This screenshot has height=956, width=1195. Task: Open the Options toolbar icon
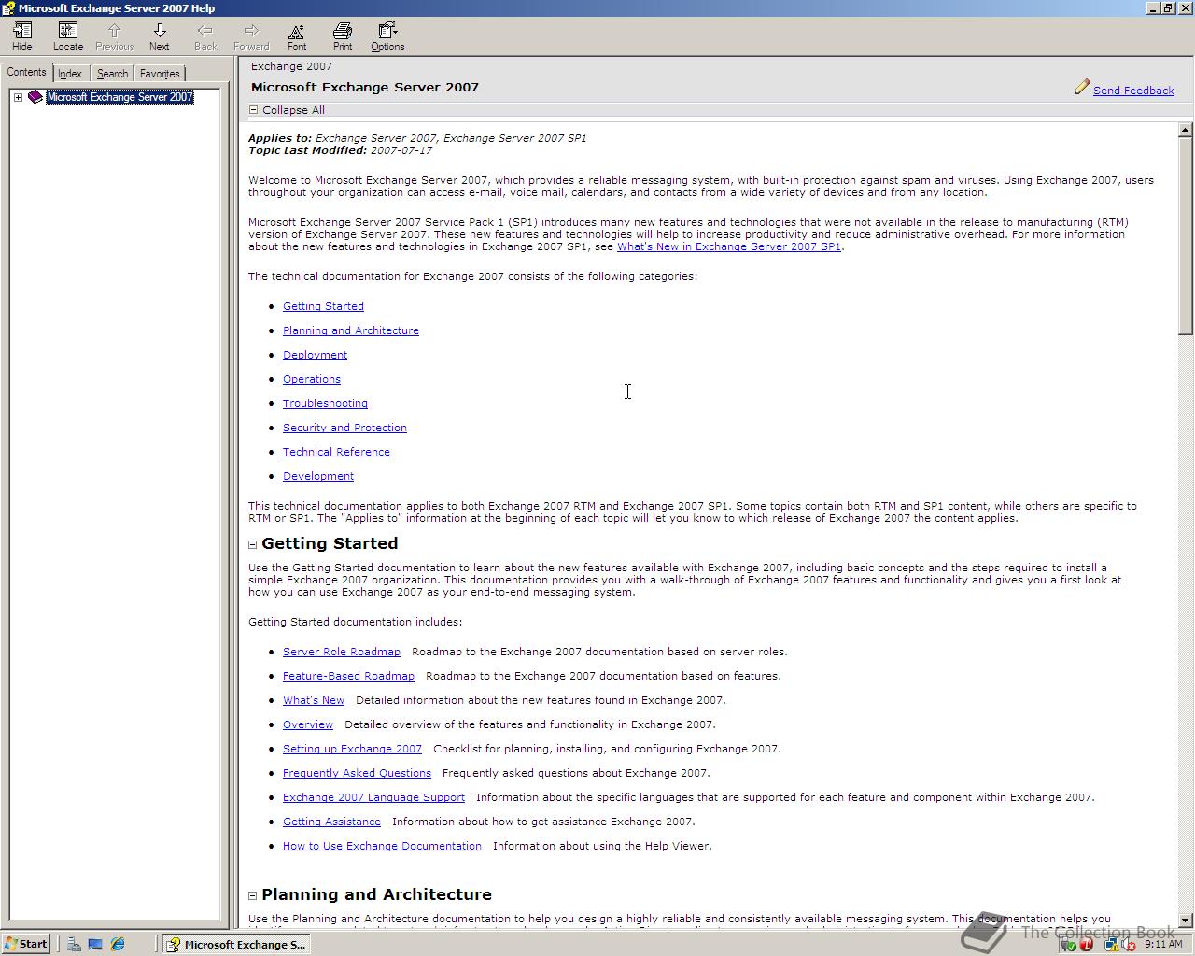pyautogui.click(x=387, y=31)
